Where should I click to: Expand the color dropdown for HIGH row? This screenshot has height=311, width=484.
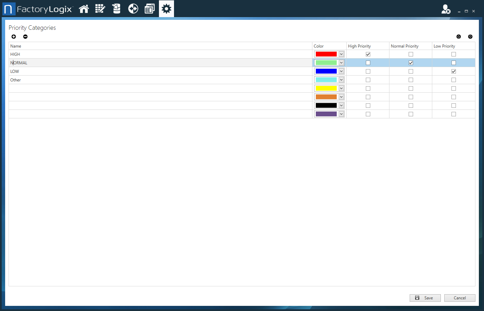pyautogui.click(x=341, y=54)
